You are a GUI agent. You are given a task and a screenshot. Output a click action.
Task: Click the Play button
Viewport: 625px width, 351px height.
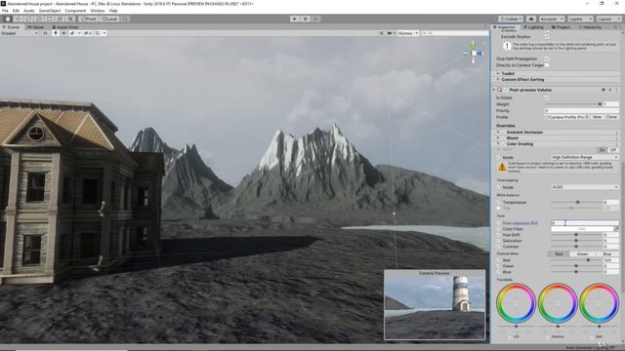point(295,19)
